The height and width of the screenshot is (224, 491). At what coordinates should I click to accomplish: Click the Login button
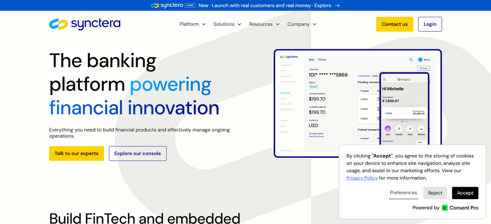430,24
